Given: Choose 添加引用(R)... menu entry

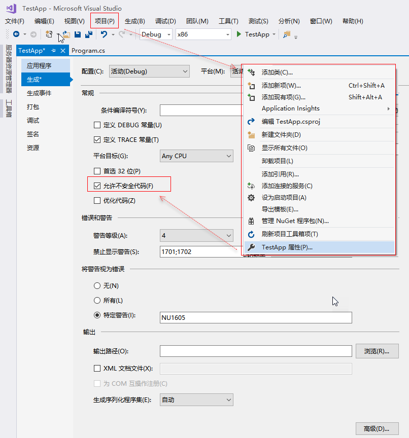Looking at the screenshot, I should (x=319, y=174).
